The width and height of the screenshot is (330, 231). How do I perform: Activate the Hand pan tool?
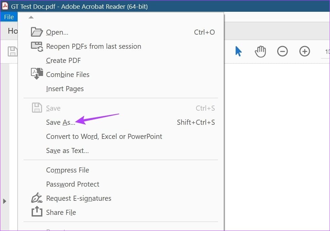point(260,51)
